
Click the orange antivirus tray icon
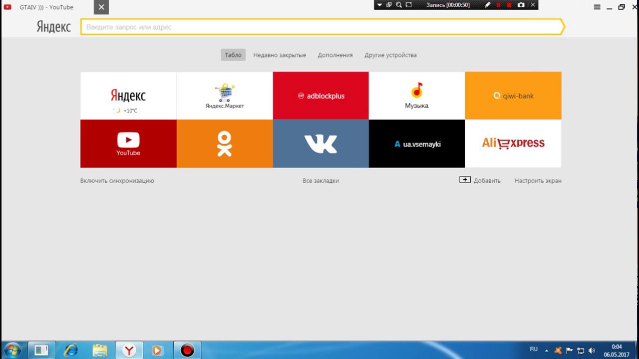click(x=558, y=351)
